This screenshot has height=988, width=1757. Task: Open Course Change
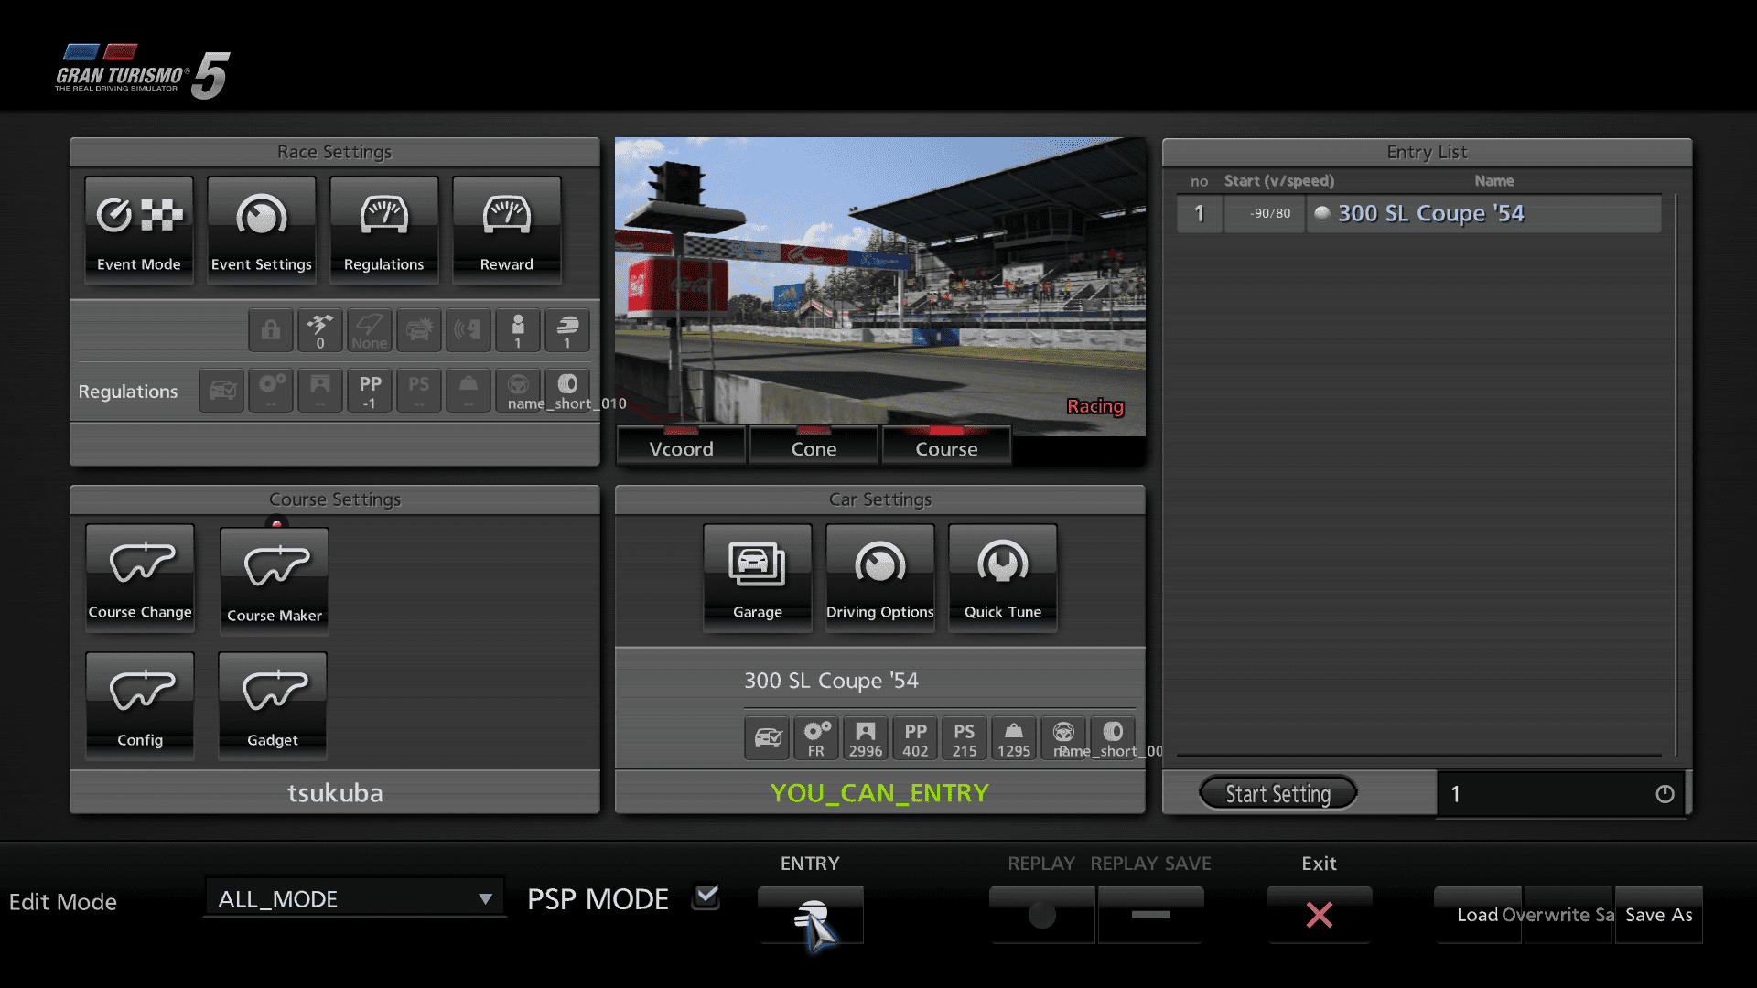pos(140,577)
